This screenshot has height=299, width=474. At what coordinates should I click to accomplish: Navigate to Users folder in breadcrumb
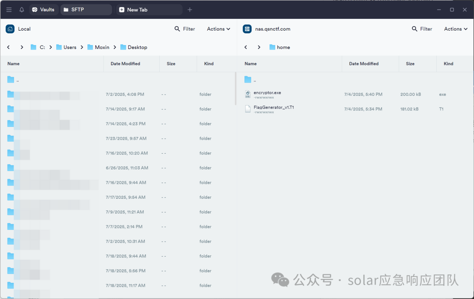tap(66, 47)
